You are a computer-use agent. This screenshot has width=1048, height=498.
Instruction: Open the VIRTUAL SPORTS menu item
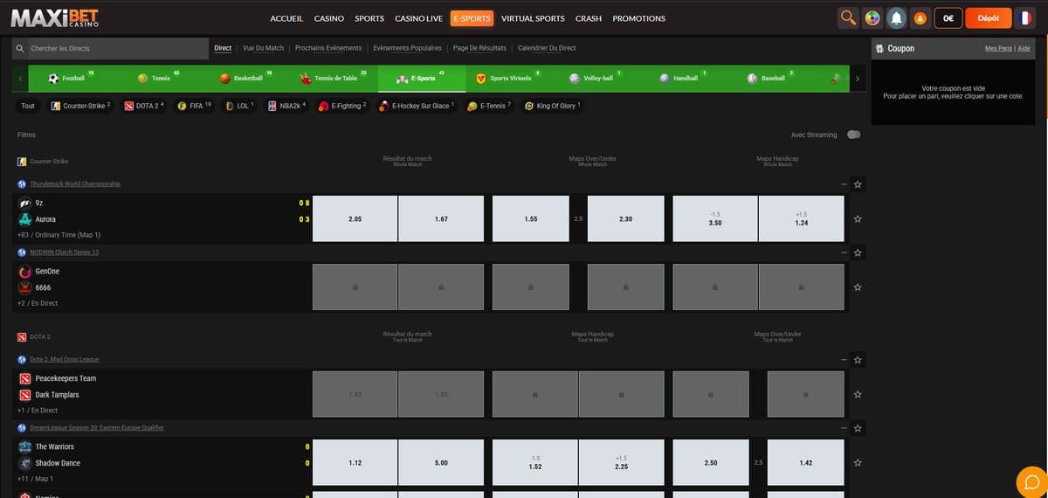533,18
